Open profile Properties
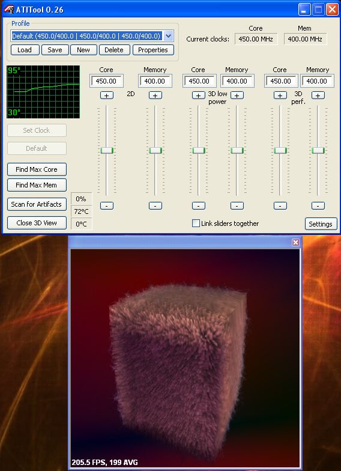This screenshot has width=341, height=471. point(153,50)
